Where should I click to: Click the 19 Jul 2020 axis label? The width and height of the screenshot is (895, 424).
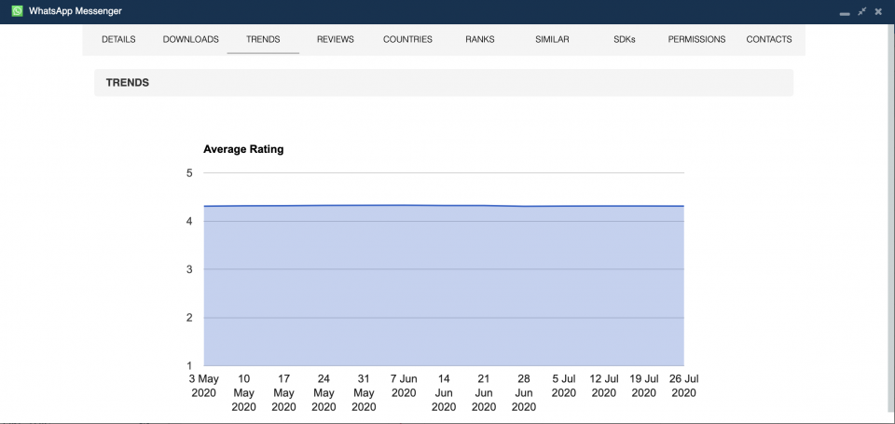click(644, 386)
